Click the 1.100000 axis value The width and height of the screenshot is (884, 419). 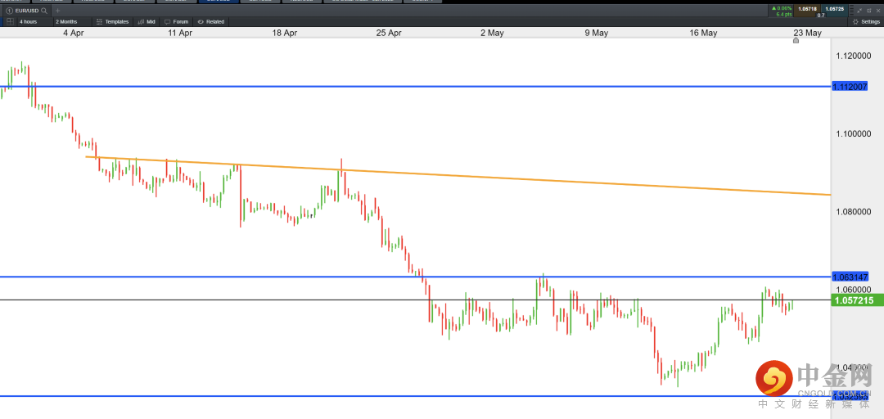click(855, 134)
